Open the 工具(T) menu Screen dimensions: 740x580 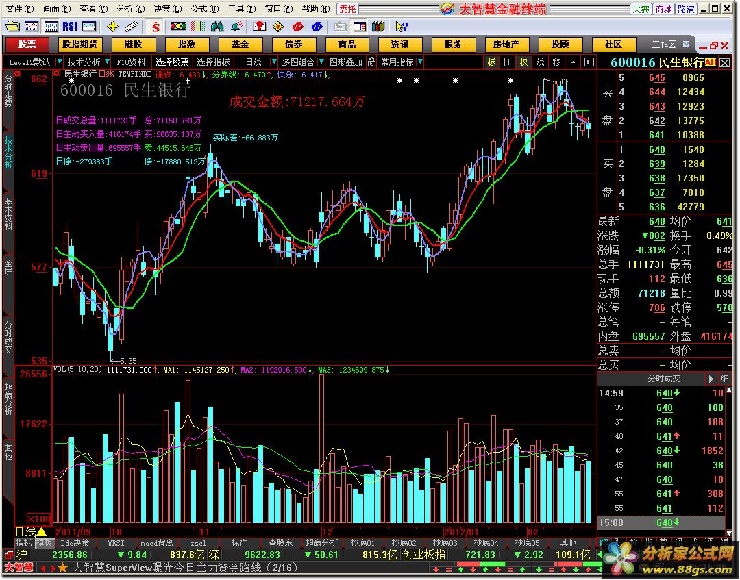pos(242,8)
